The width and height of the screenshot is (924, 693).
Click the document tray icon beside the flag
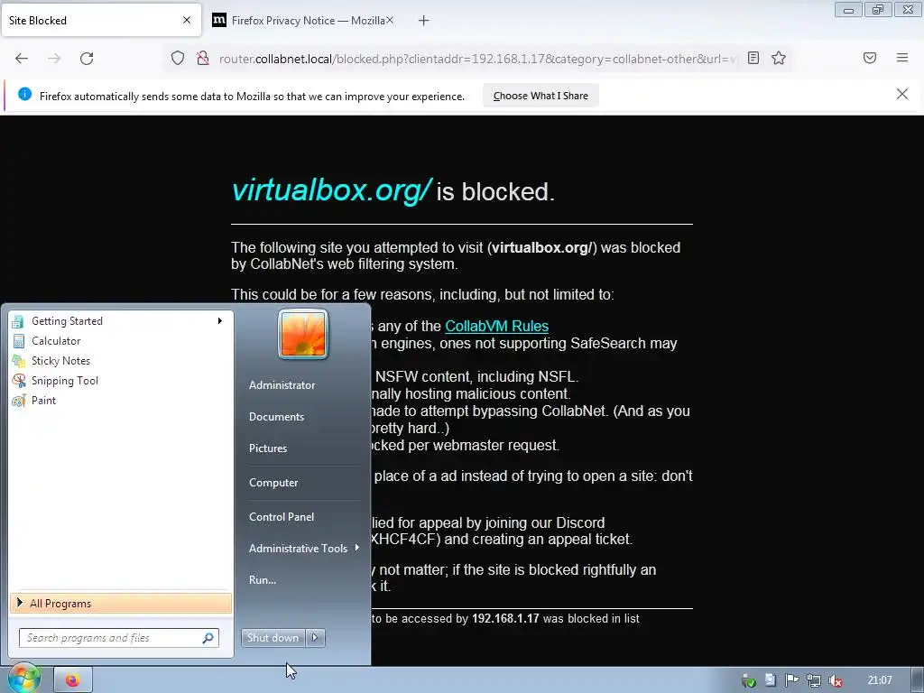[771, 680]
